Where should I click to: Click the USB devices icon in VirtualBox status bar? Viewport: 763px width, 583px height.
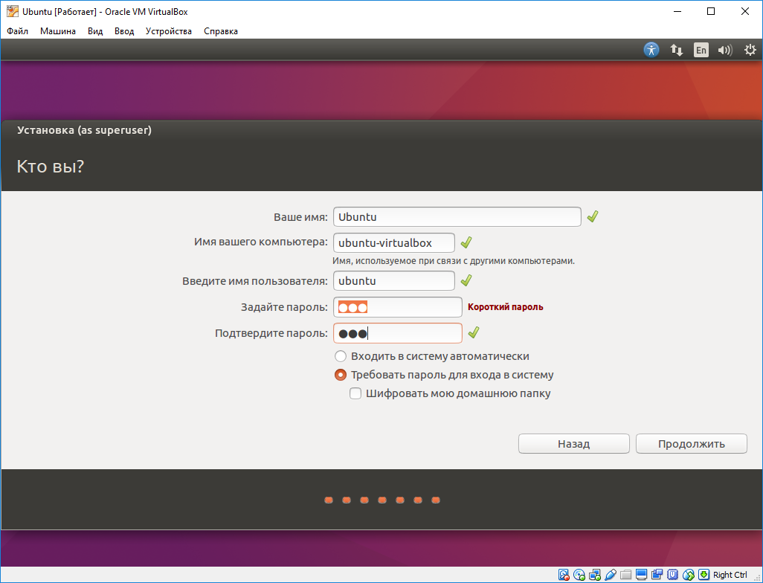611,575
